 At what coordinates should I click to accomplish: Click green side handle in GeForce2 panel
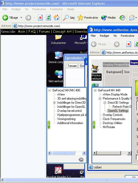[49, 125]
